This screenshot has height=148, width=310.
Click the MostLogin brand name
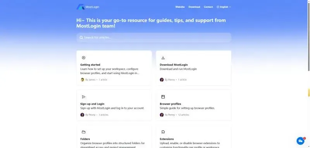[92, 7]
